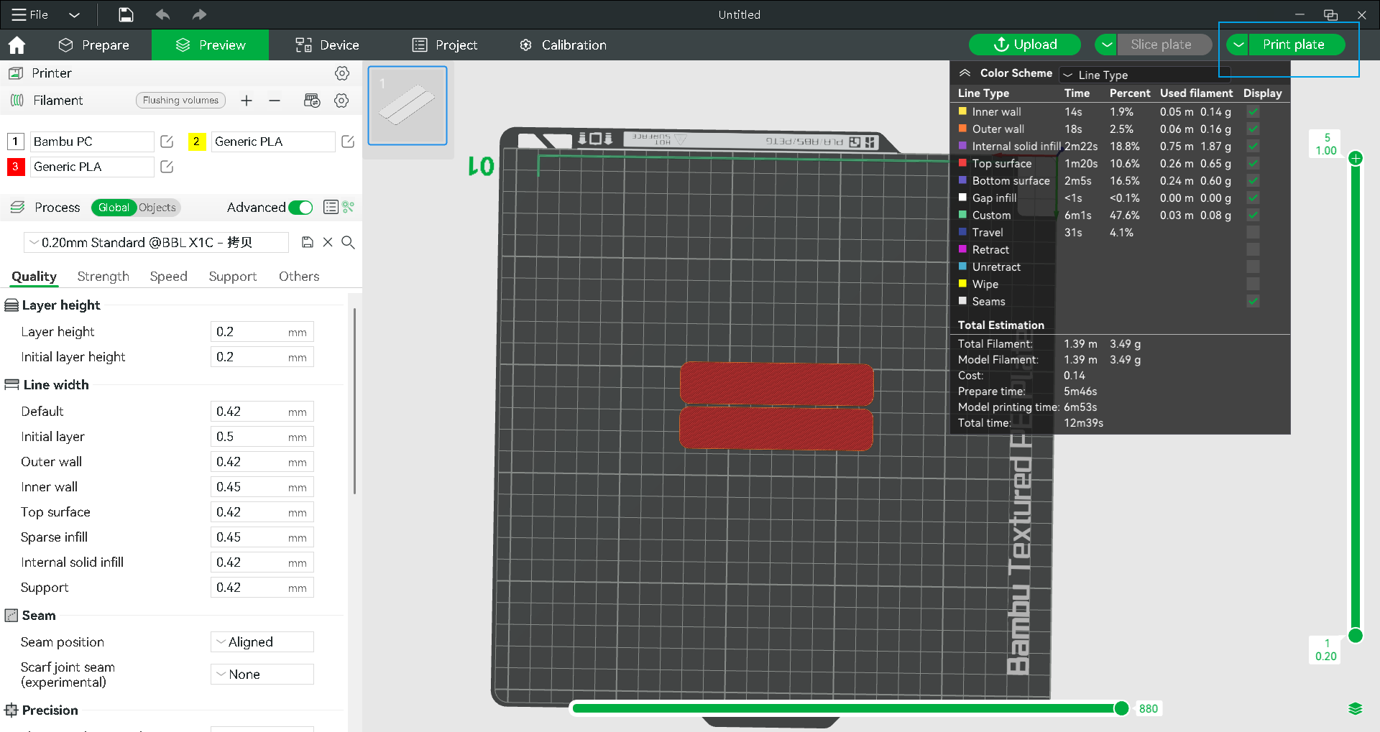Open the File menu dropdown arrow
This screenshot has height=732, width=1380.
tap(74, 14)
